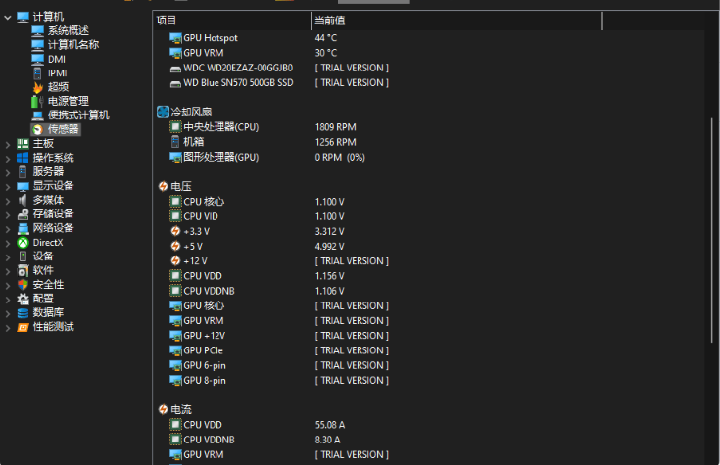Select the 性能测试 benchmark icon
This screenshot has height=465, width=720.
pos(23,327)
